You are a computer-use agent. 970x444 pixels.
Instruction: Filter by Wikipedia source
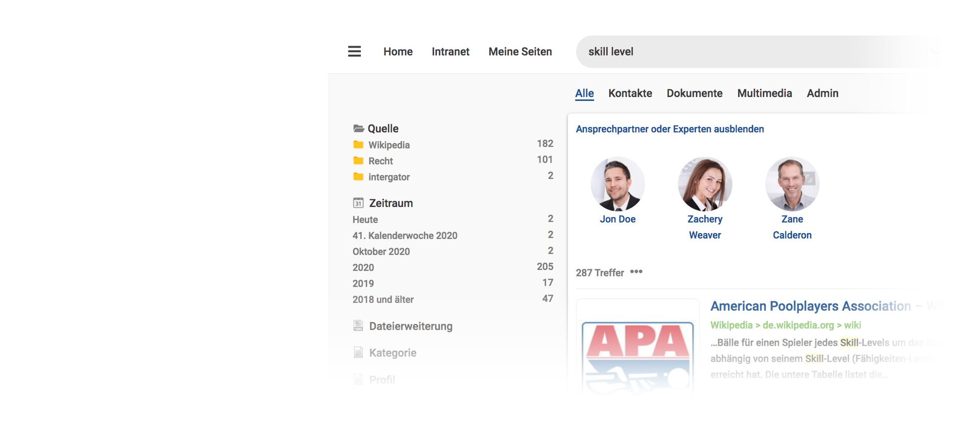pos(389,145)
